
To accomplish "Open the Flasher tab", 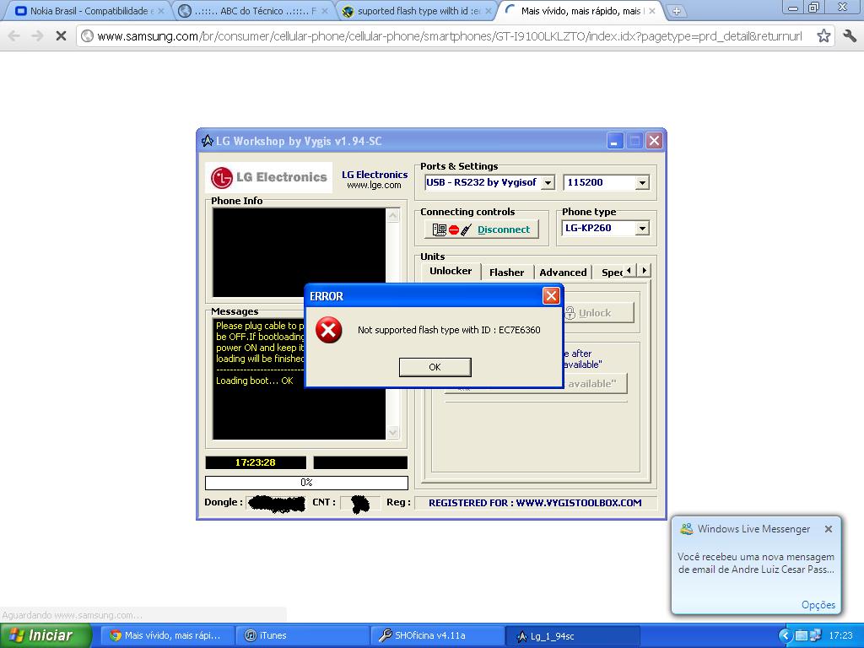I will click(507, 273).
